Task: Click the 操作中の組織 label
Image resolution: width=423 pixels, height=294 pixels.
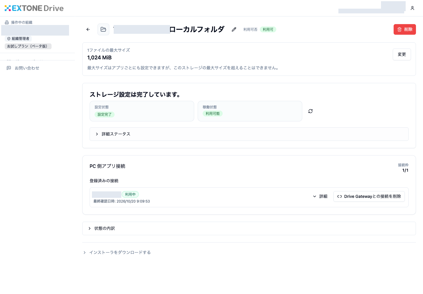Action: (x=22, y=22)
